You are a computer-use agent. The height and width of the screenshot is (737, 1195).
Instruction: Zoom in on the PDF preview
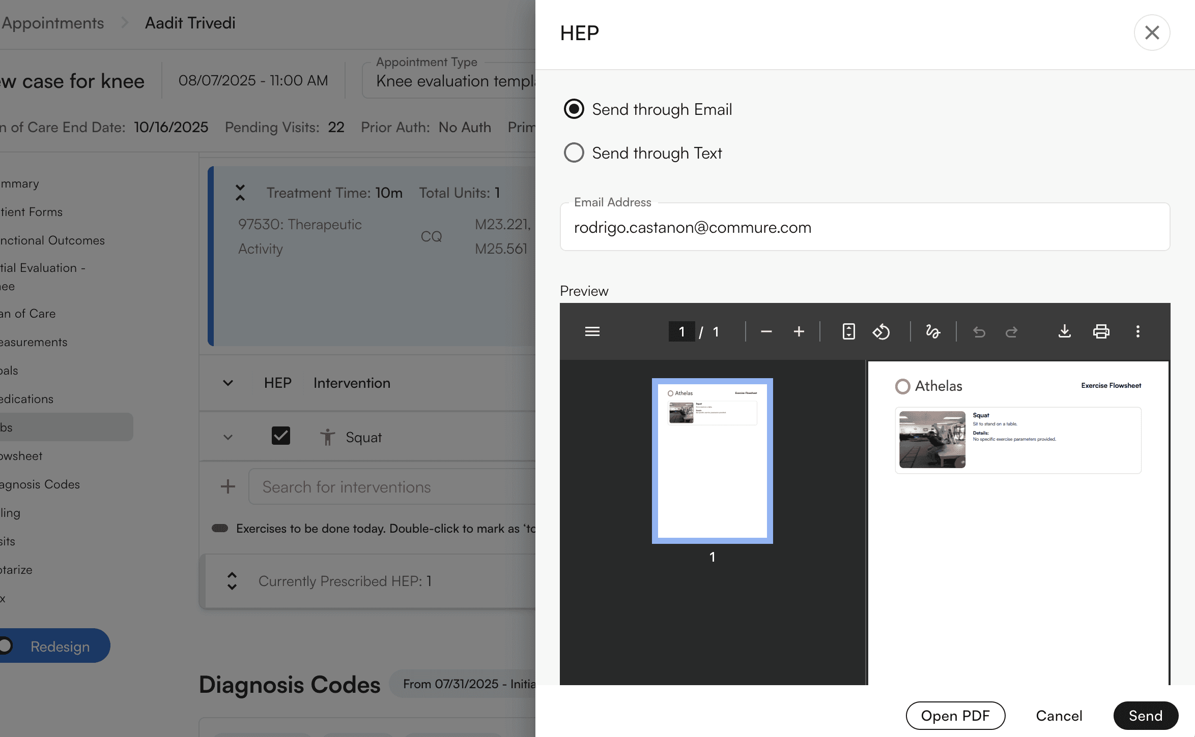click(799, 331)
